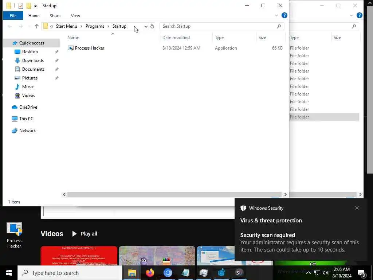
Task: Click horizontal scrollbar right arrow in Startup
Action: click(285, 195)
